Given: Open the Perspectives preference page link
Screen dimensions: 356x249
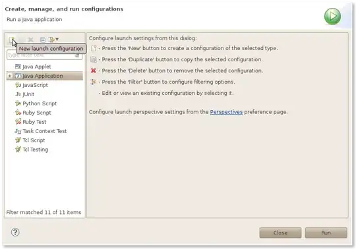Looking at the screenshot, I should 226,112.
